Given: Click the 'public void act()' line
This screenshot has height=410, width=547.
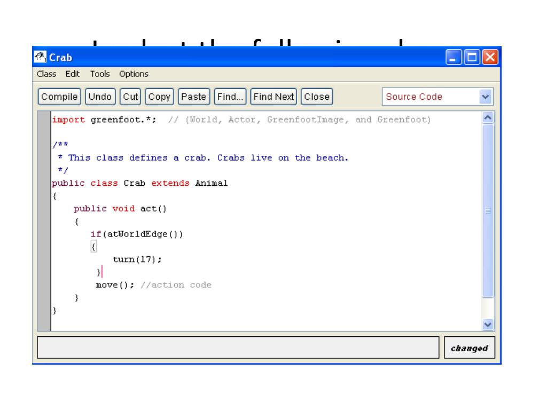Looking at the screenshot, I should tap(120, 209).
